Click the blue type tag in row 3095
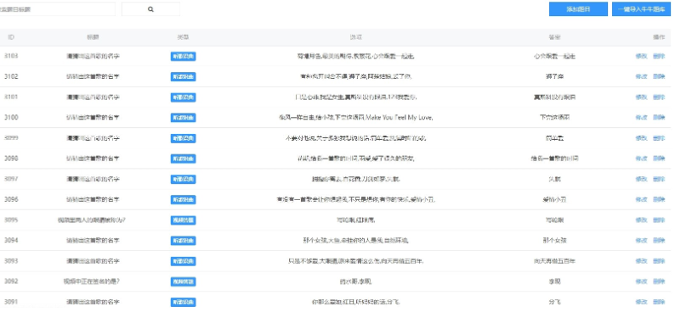The width and height of the screenshot is (675, 323). [x=184, y=220]
